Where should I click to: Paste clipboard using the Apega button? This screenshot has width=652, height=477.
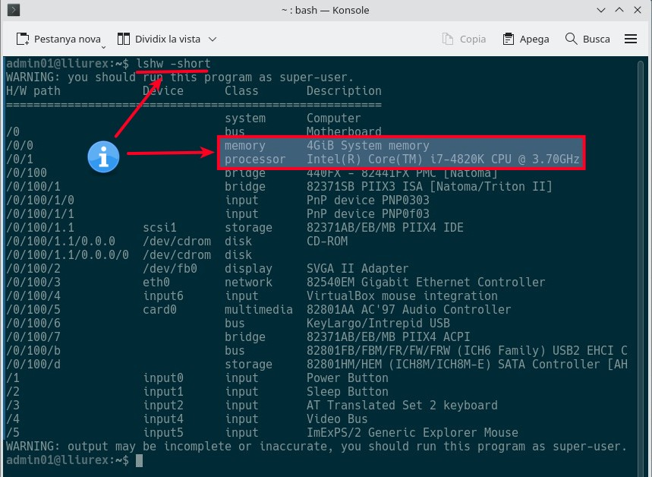pos(526,39)
